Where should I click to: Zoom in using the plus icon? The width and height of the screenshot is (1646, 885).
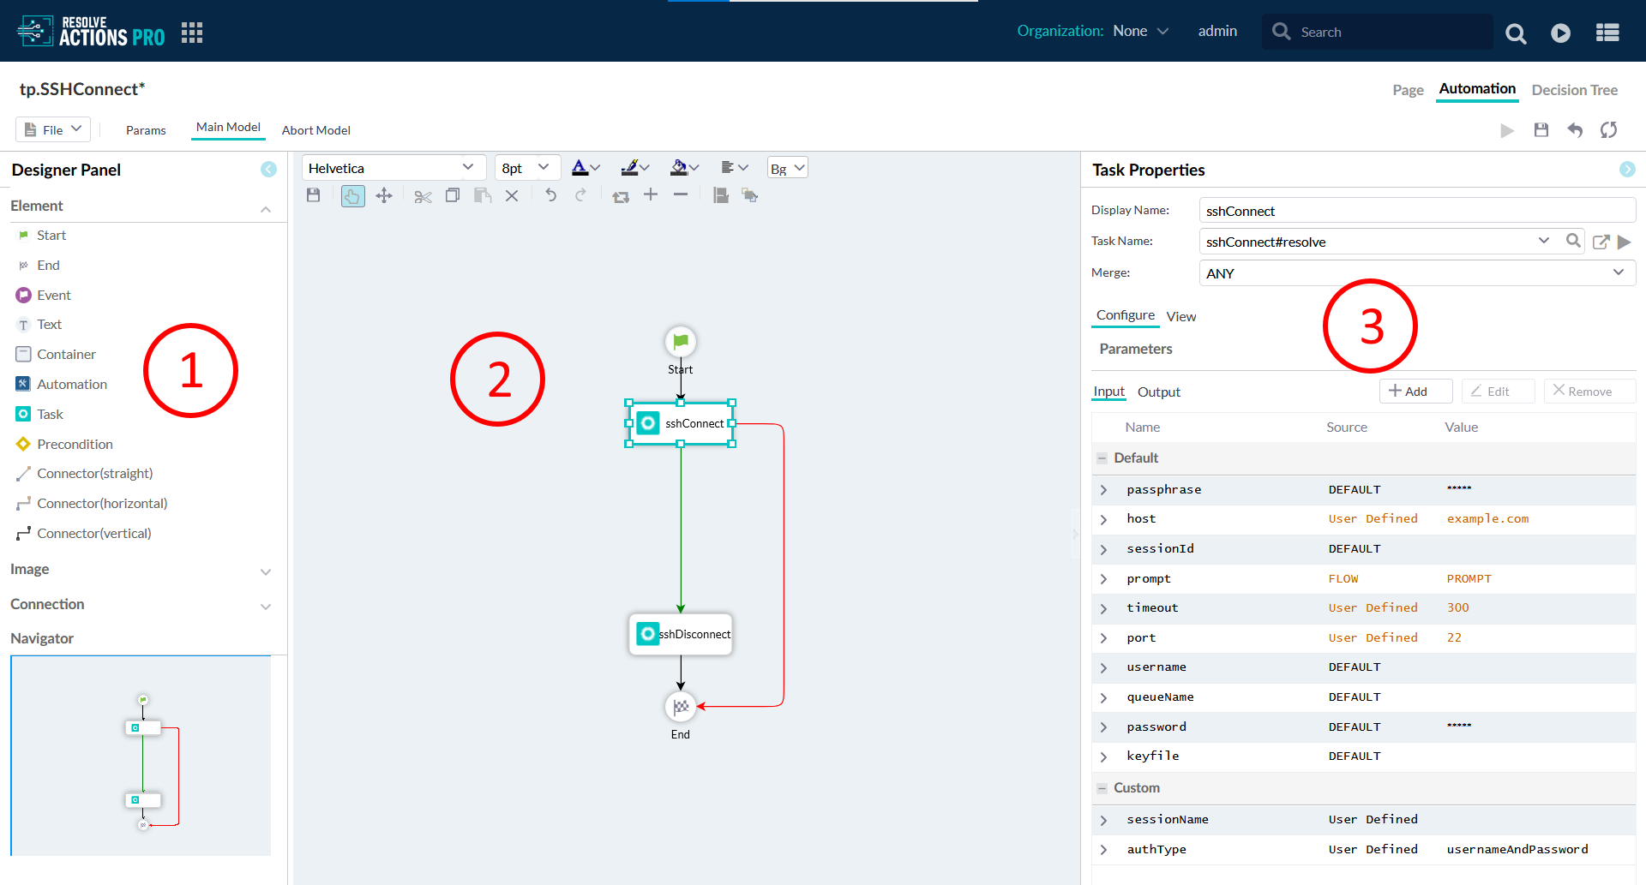point(651,195)
